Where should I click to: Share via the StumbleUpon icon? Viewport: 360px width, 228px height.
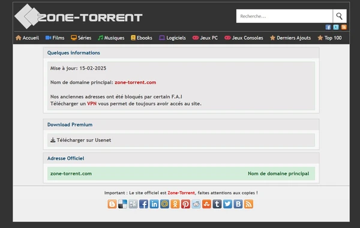coord(206,204)
